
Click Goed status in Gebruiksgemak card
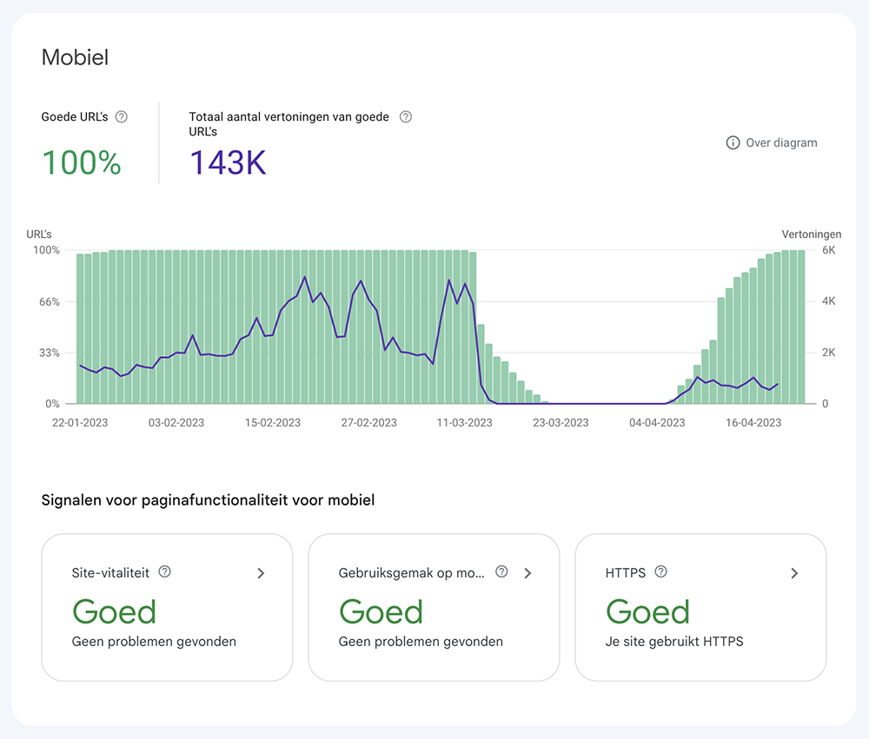pos(381,612)
